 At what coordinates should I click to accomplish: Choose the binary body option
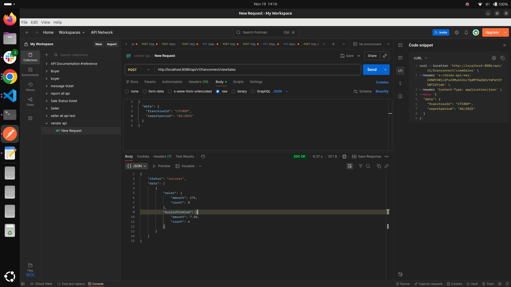click(x=233, y=91)
